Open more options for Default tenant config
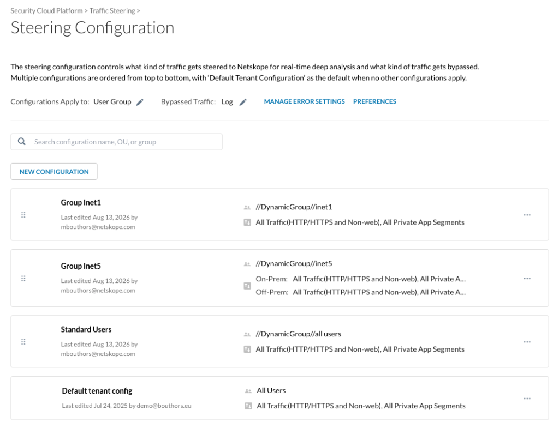The width and height of the screenshot is (559, 428). [x=527, y=399]
